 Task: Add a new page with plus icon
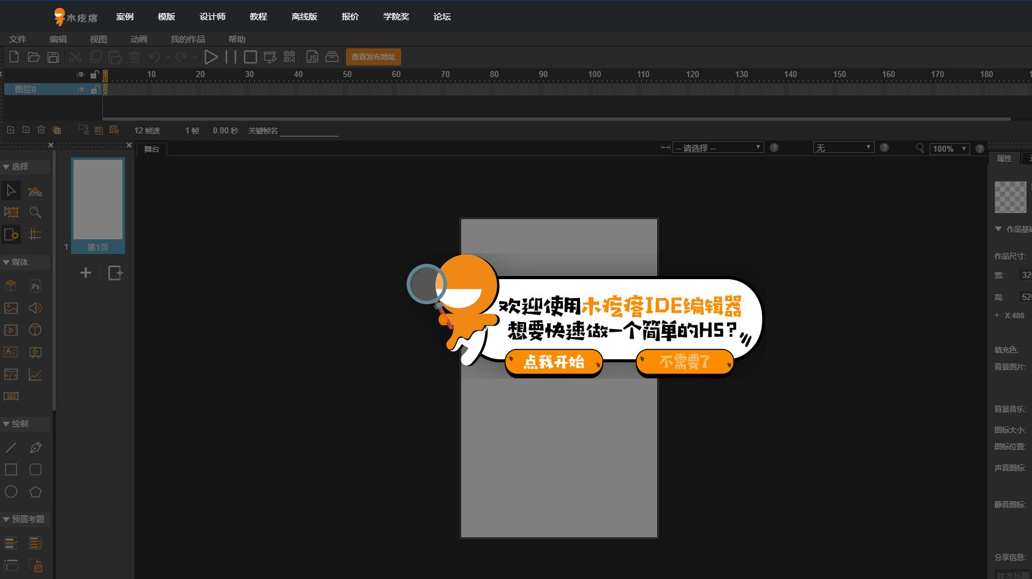(x=86, y=273)
